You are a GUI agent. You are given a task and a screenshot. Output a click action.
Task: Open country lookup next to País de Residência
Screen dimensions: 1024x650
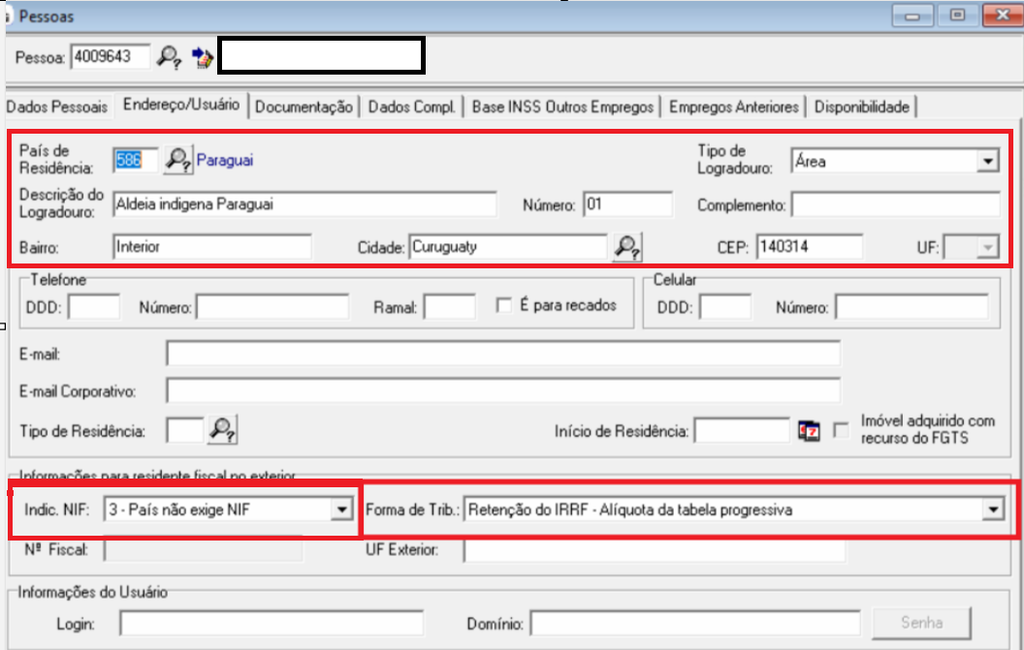pos(177,160)
